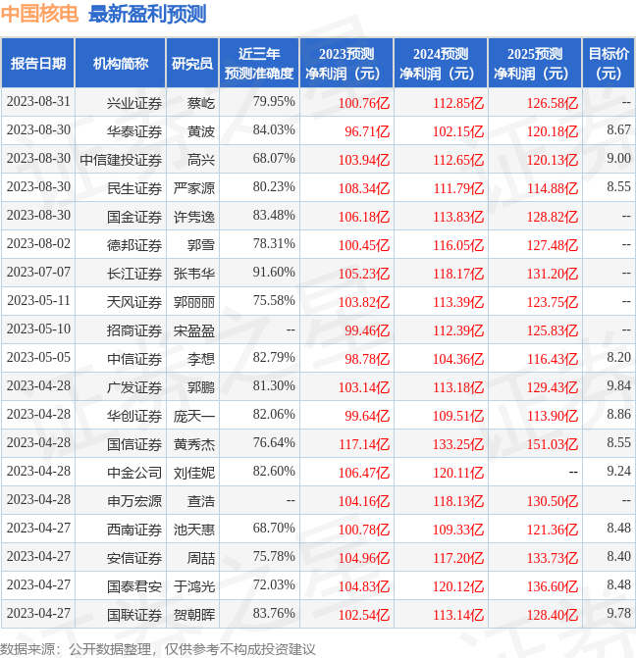Select the 中金公司 institution cell

click(121, 472)
